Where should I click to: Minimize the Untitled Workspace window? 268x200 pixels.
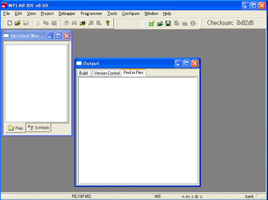point(50,36)
